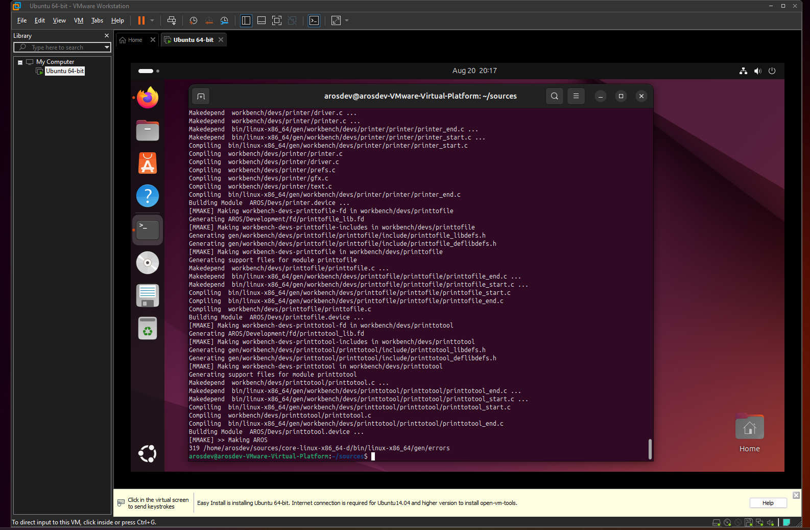Image resolution: width=810 pixels, height=530 pixels.
Task: Click the sound card status icon
Action: [x=770, y=522]
